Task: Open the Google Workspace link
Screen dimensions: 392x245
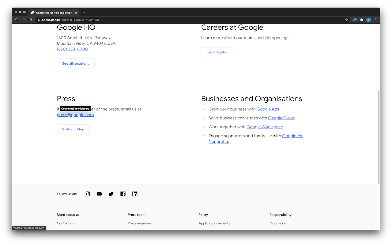Action: coord(265,127)
